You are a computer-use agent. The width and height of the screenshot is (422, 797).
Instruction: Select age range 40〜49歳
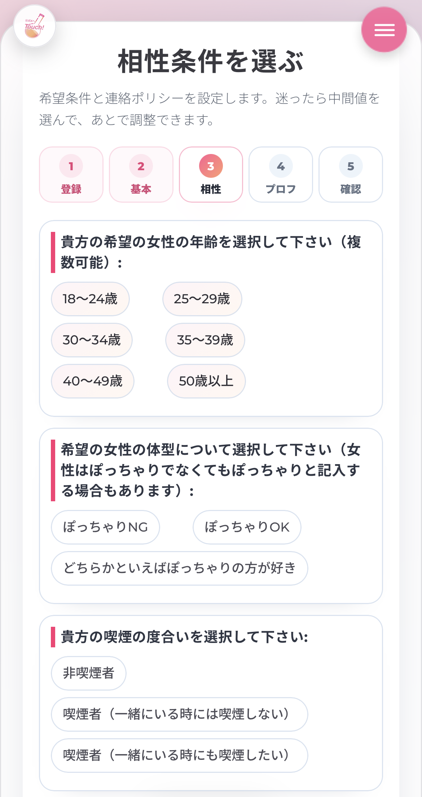(x=93, y=381)
